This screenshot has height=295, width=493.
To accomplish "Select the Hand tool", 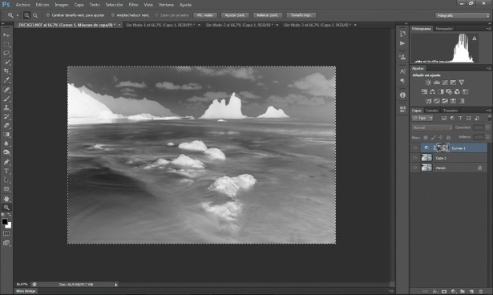I will click(6, 199).
